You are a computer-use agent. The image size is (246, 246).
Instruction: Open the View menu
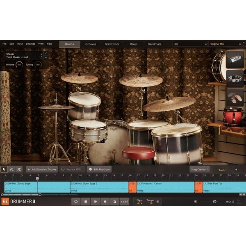[x=41, y=44]
